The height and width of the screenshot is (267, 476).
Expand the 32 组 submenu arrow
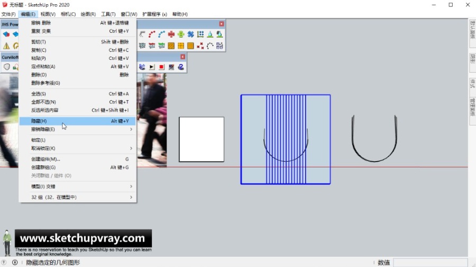coord(131,197)
